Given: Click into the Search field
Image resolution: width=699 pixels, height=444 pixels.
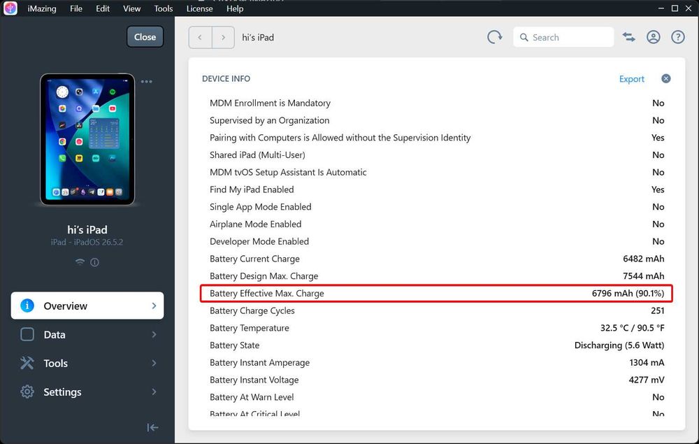Looking at the screenshot, I should coord(563,37).
